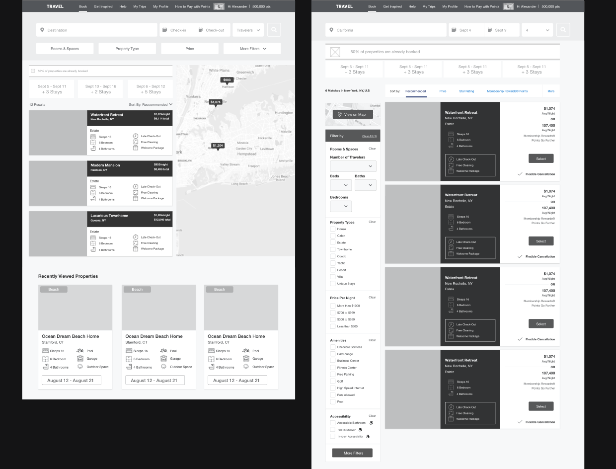Click the wheelchair icon beside Accessible Bathroom
The image size is (616, 469).
click(371, 423)
